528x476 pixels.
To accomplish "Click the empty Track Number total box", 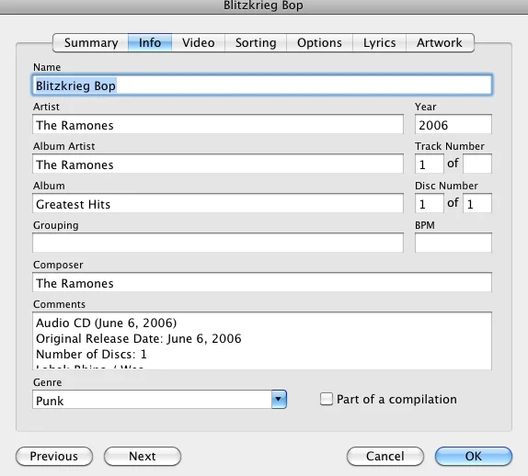I will [x=477, y=164].
